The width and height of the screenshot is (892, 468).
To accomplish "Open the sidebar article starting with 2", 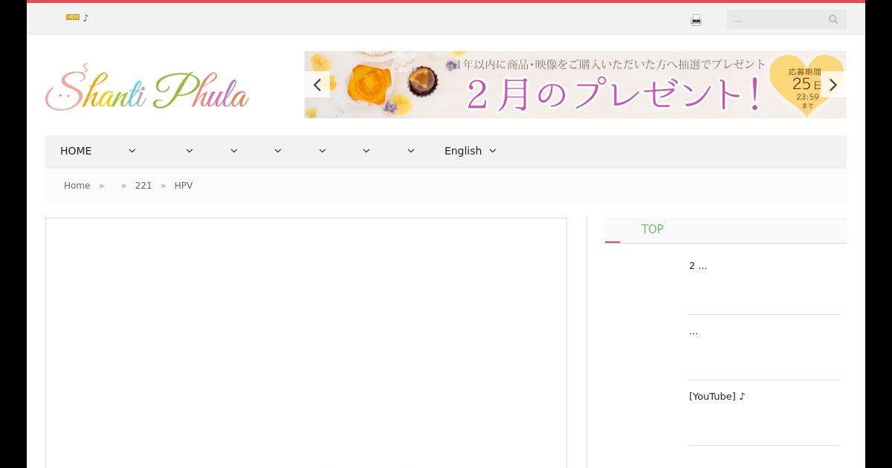I will (x=698, y=266).
